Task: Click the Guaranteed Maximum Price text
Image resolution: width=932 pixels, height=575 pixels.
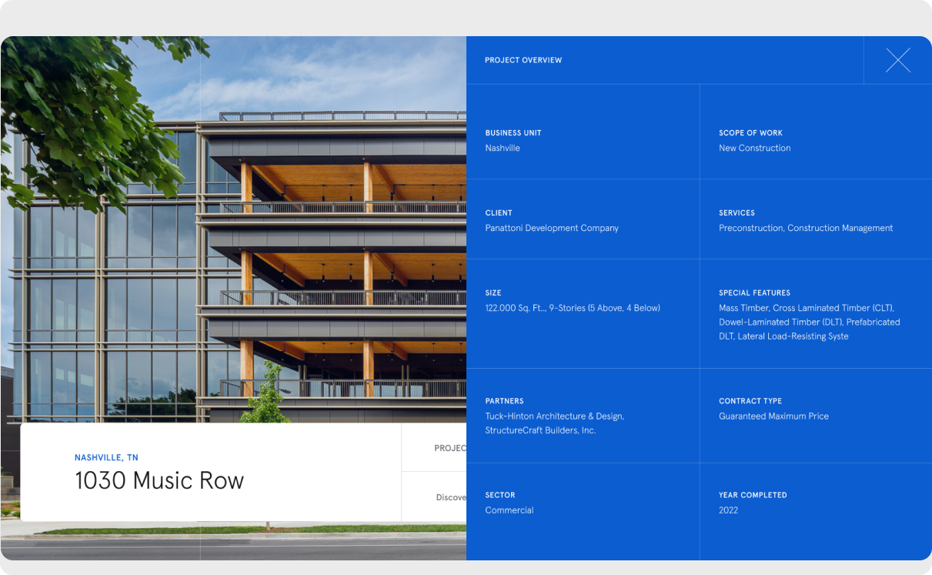Action: pos(773,416)
